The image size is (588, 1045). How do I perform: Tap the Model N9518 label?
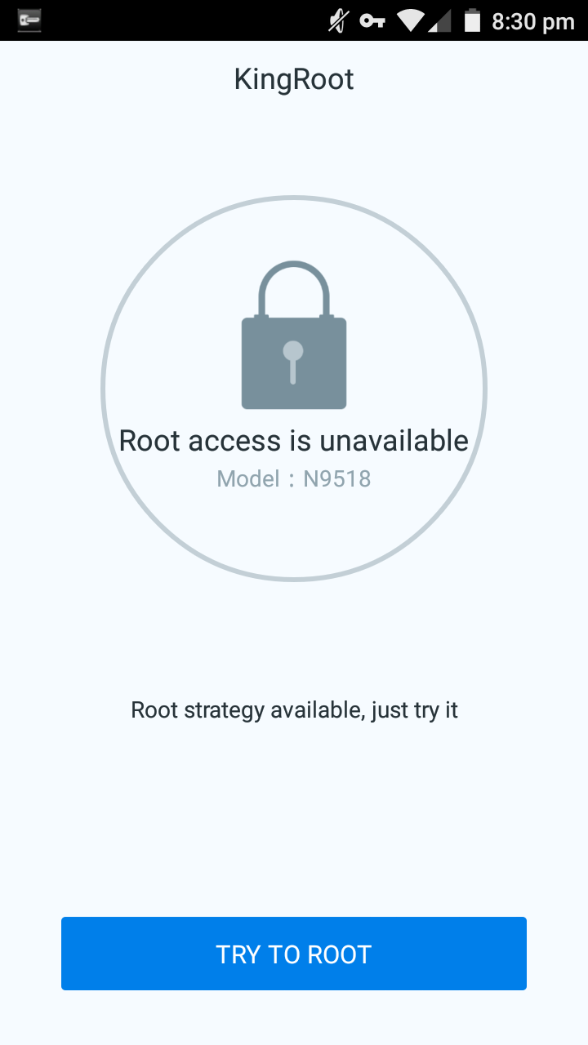[294, 478]
